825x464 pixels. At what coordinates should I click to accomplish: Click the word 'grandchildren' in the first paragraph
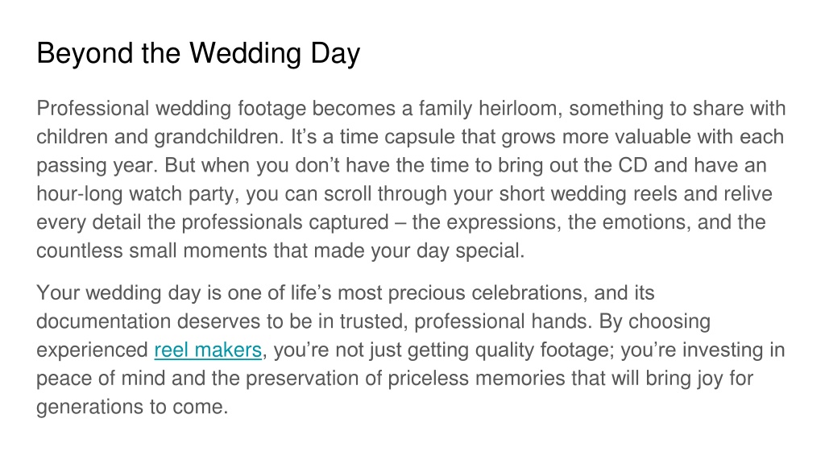(219, 137)
